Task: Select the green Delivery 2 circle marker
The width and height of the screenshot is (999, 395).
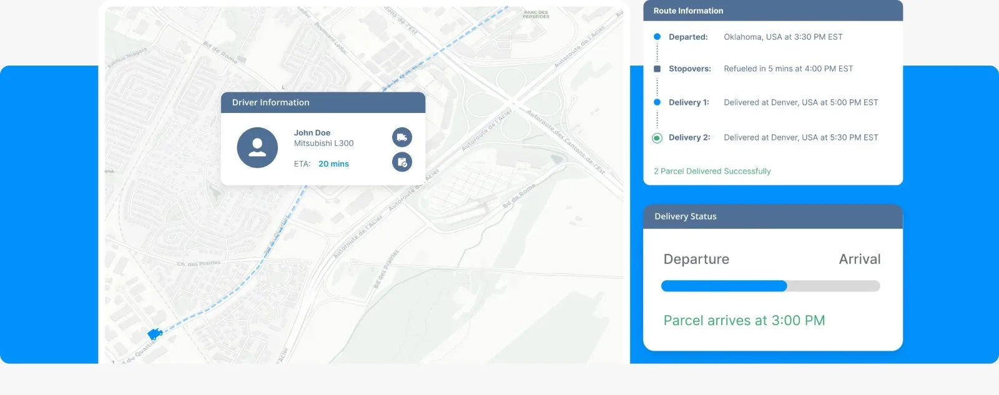Action: pyautogui.click(x=657, y=138)
